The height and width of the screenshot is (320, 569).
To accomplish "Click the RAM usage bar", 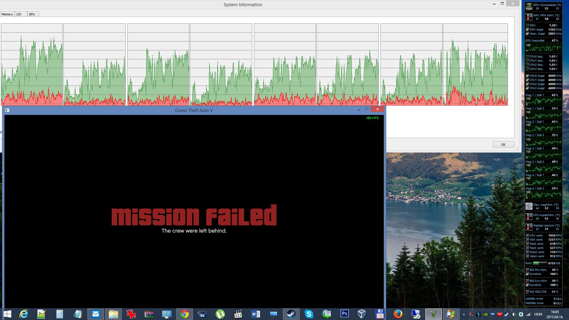I will click(540, 263).
